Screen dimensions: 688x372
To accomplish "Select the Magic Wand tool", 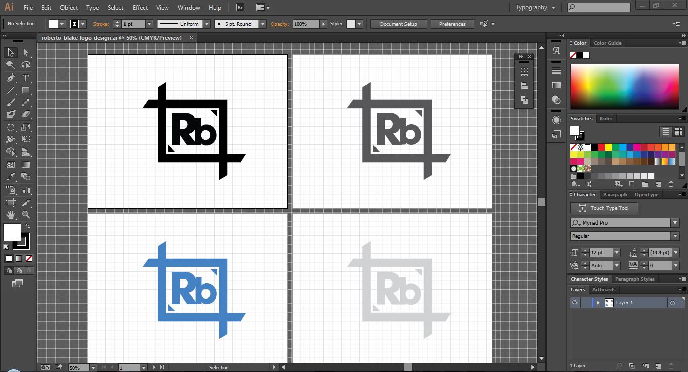I will 10,65.
